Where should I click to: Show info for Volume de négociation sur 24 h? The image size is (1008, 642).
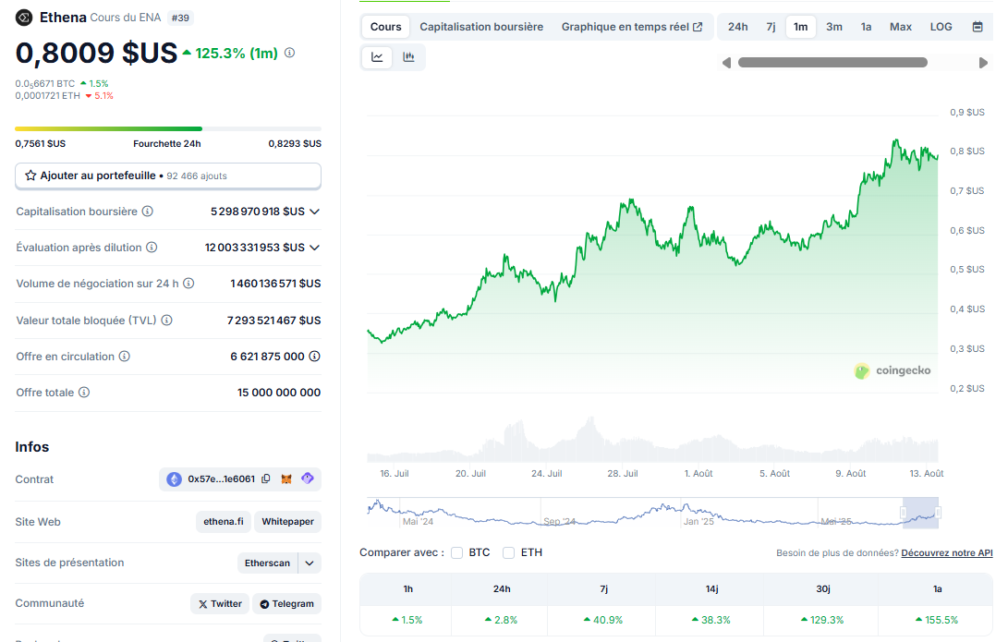[x=188, y=284]
